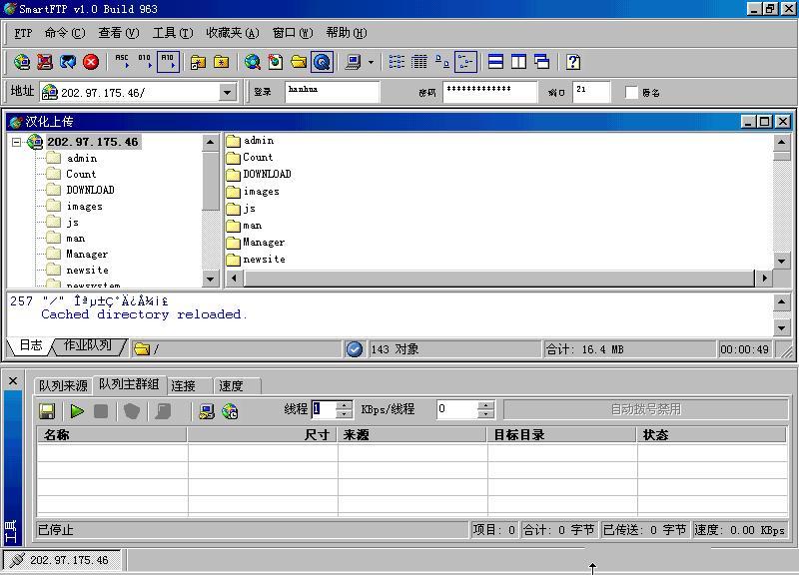Click the document with globe icon
The width and height of the screenshot is (799, 575).
pos(276,62)
